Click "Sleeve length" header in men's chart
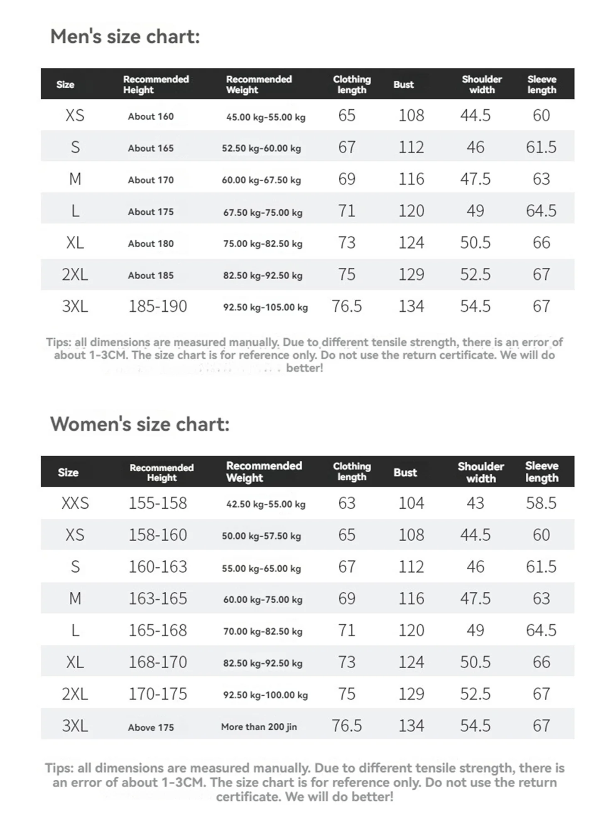 click(542, 84)
